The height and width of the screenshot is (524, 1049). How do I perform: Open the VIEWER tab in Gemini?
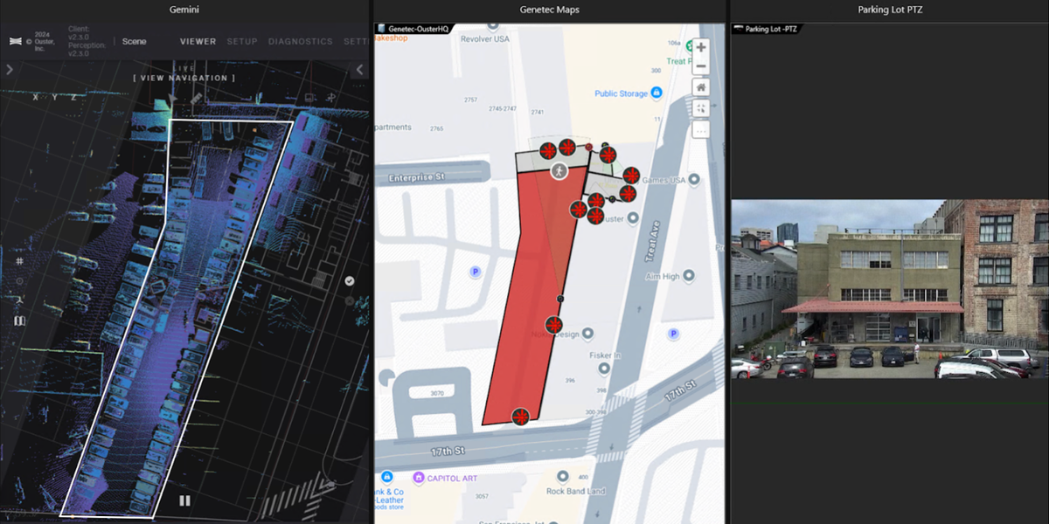click(198, 41)
